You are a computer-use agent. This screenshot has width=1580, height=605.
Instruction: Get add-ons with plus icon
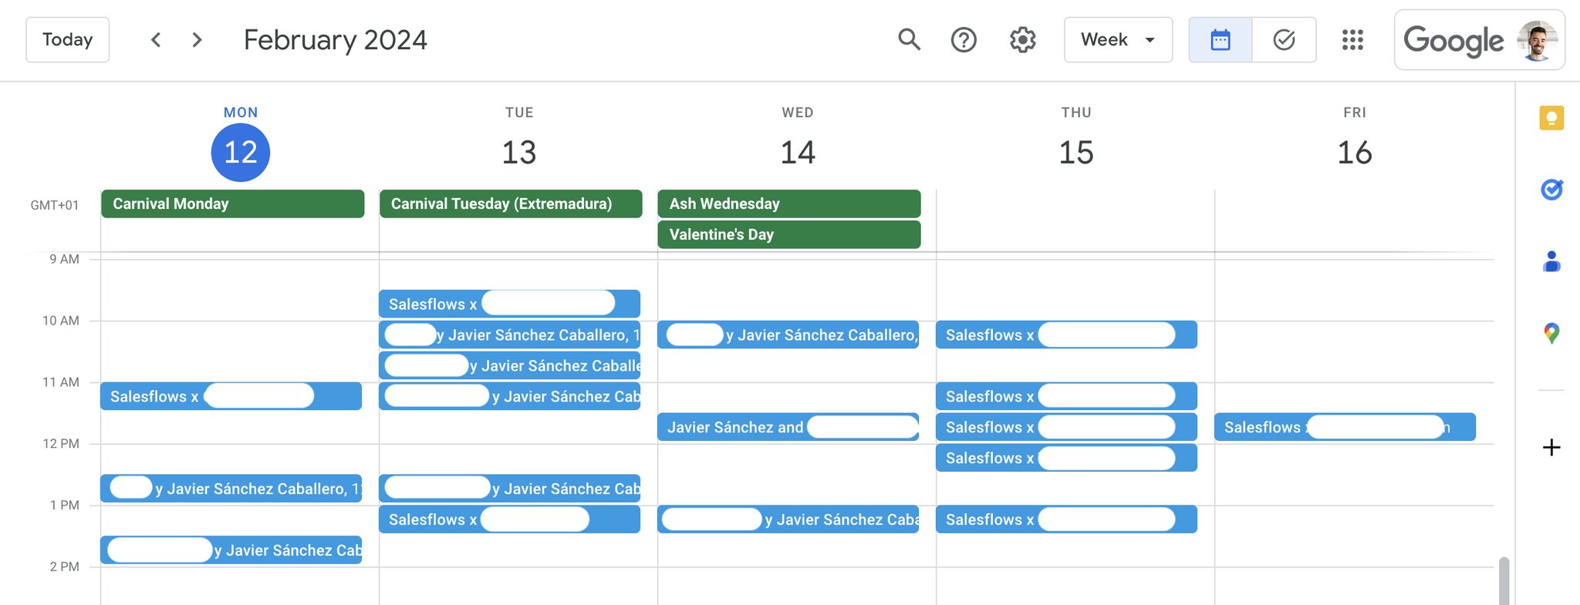1551,447
